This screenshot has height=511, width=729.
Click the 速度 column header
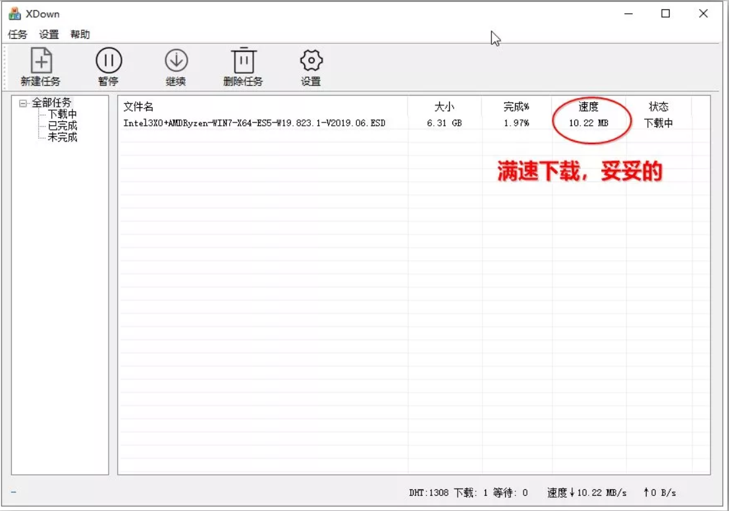[x=590, y=107]
